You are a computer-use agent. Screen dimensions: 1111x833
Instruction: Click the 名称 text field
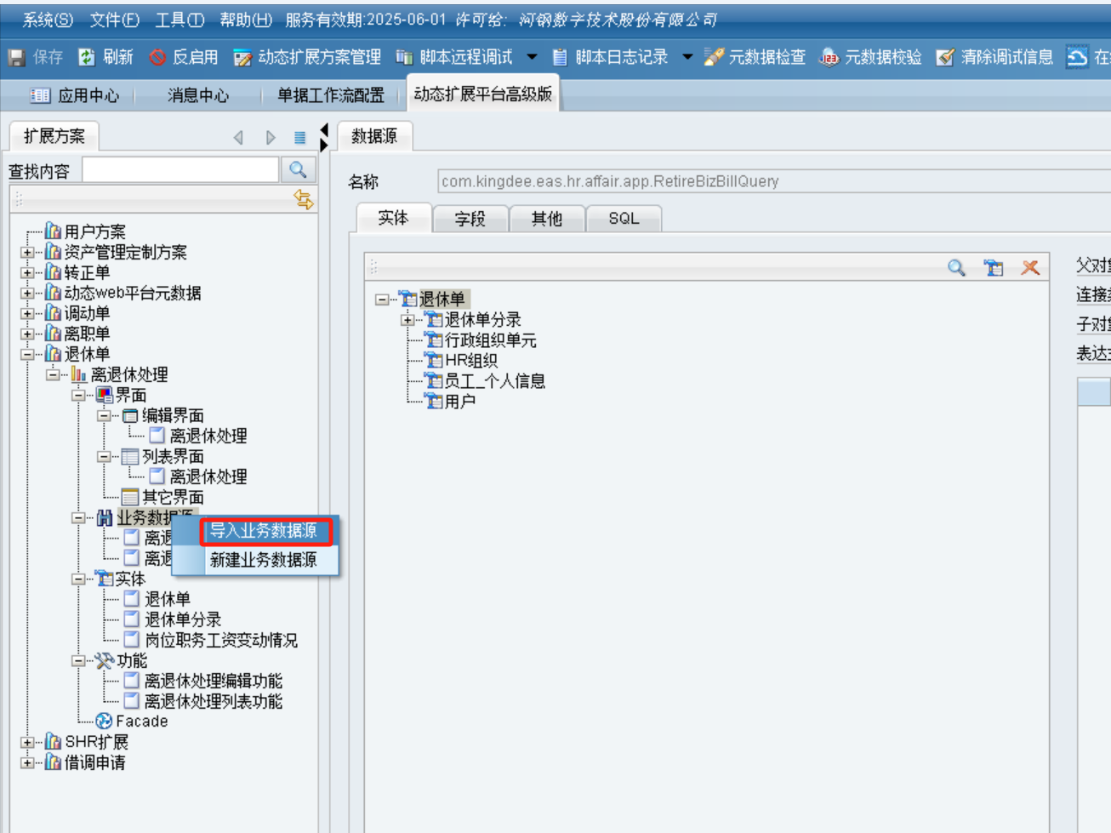pos(774,181)
